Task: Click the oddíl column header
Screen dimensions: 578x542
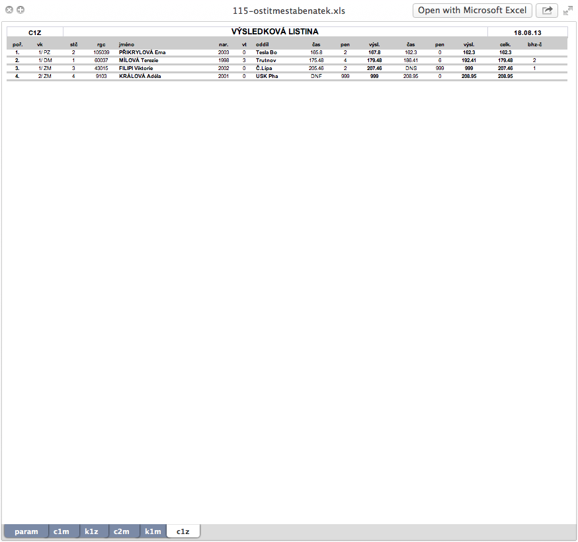Action: (x=263, y=44)
